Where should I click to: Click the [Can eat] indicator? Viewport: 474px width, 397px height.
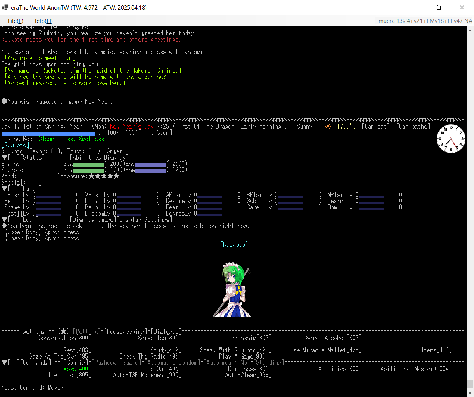[376, 126]
